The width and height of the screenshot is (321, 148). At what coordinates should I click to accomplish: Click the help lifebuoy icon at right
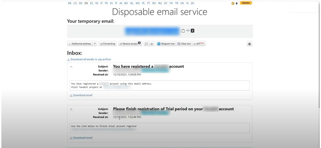tap(249, 44)
